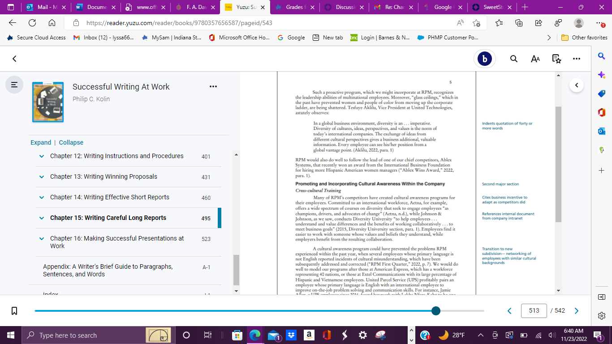Click the book page vertical scrollbar
This screenshot has width=612, height=344.
[x=558, y=164]
